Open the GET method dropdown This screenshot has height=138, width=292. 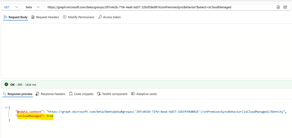tap(12, 7)
